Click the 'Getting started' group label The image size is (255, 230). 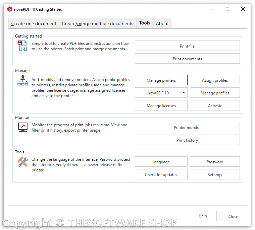[28, 36]
